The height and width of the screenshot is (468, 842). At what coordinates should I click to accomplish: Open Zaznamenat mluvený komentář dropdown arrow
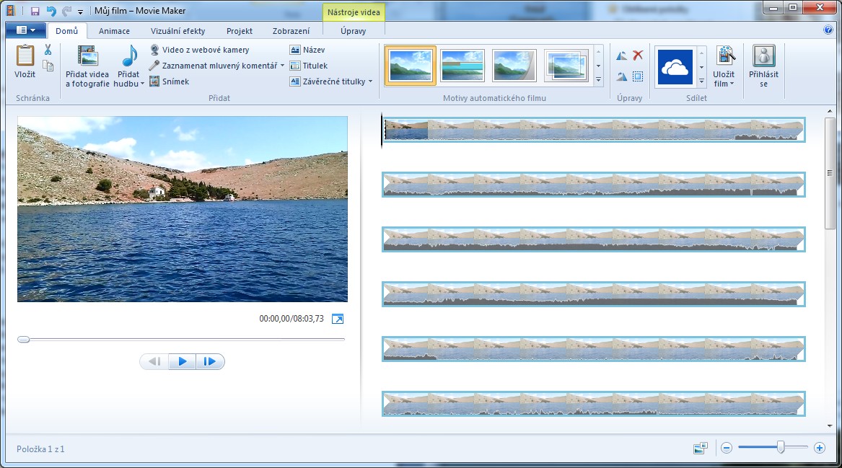pyautogui.click(x=282, y=66)
